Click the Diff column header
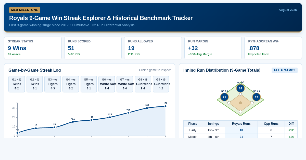This screenshot has width=306, height=160. 291,124
